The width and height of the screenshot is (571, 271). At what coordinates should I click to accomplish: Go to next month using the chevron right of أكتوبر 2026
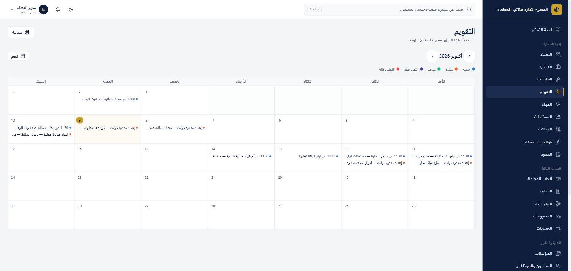pos(469,56)
